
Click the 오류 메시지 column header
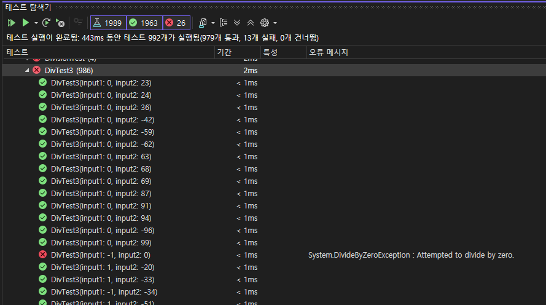[328, 53]
